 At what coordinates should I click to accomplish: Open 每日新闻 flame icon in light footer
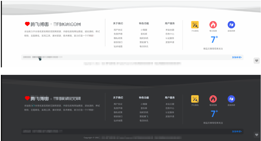(x=213, y=25)
